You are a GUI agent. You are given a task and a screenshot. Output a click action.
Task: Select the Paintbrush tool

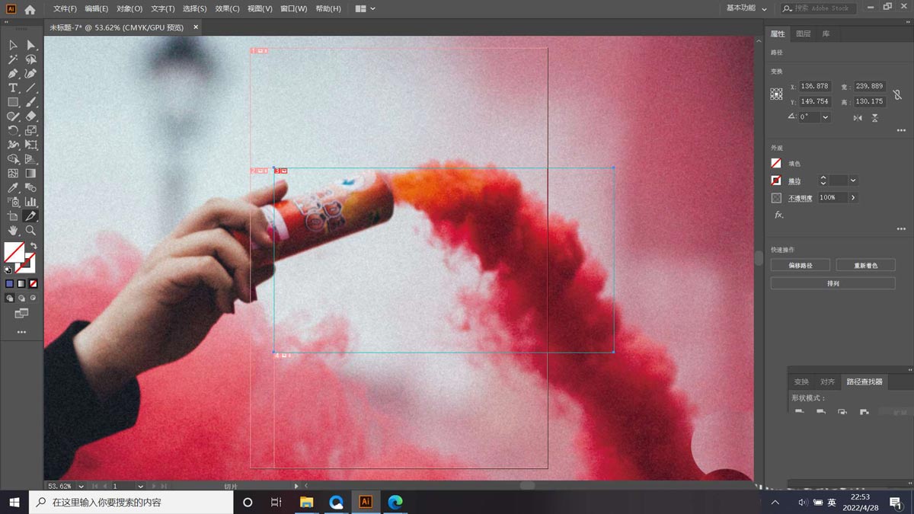(x=30, y=102)
